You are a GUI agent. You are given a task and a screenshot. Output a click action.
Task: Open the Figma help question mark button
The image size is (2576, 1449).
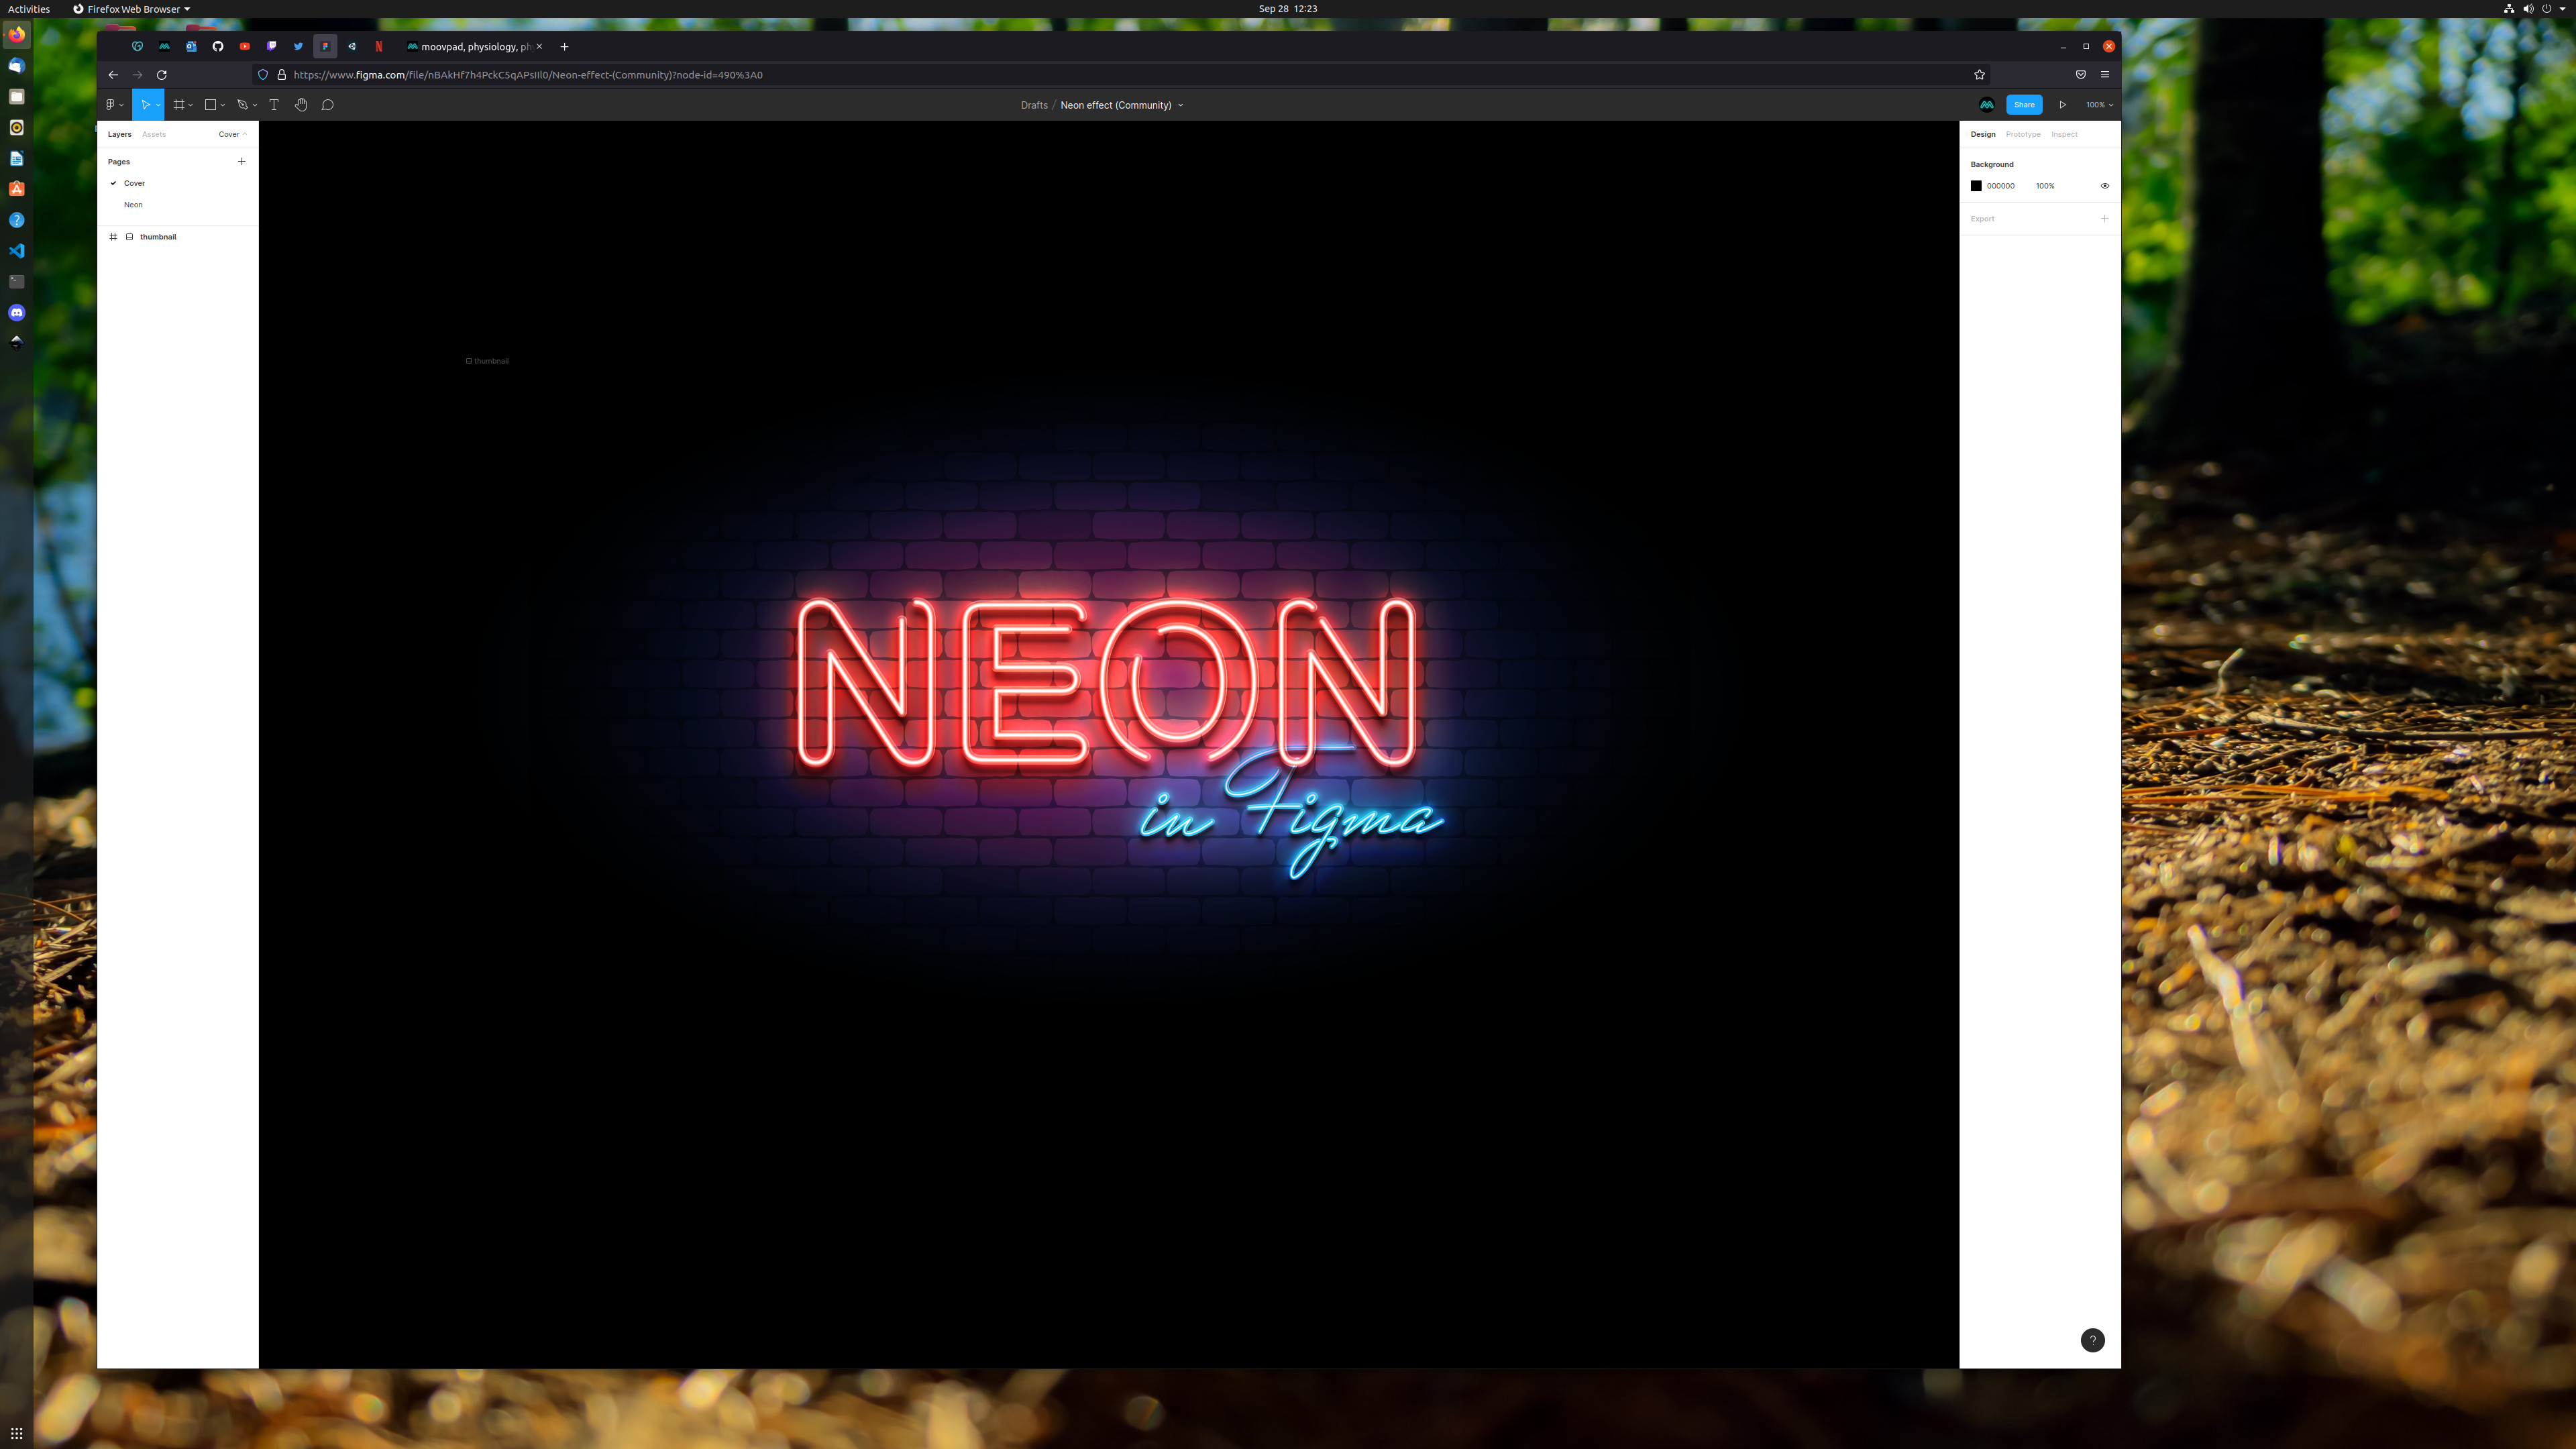click(2093, 1340)
